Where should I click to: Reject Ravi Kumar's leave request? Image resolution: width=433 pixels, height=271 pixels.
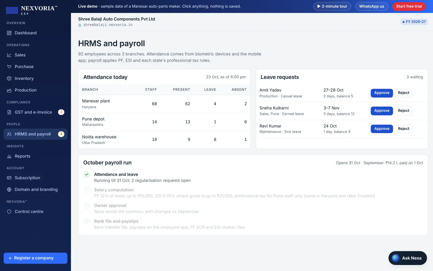point(404,129)
